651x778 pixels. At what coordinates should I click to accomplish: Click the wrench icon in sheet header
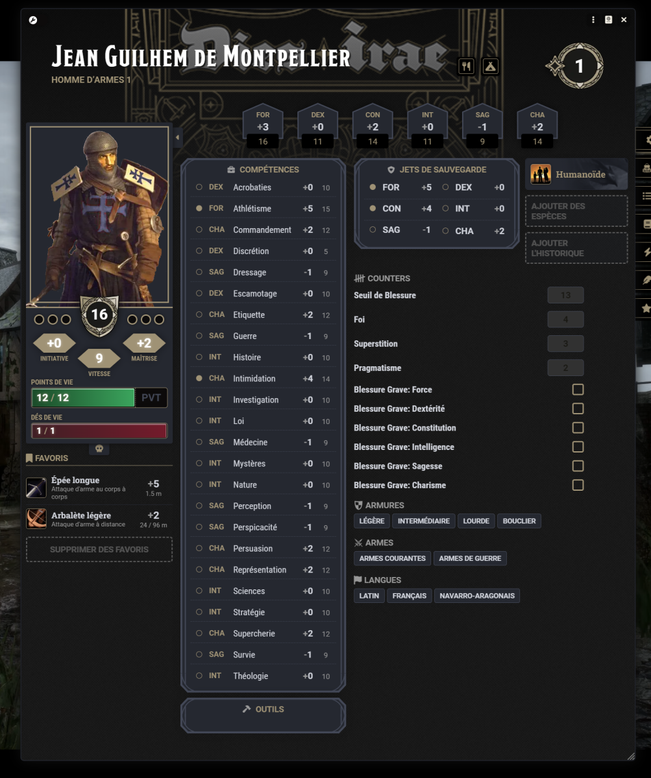33,20
